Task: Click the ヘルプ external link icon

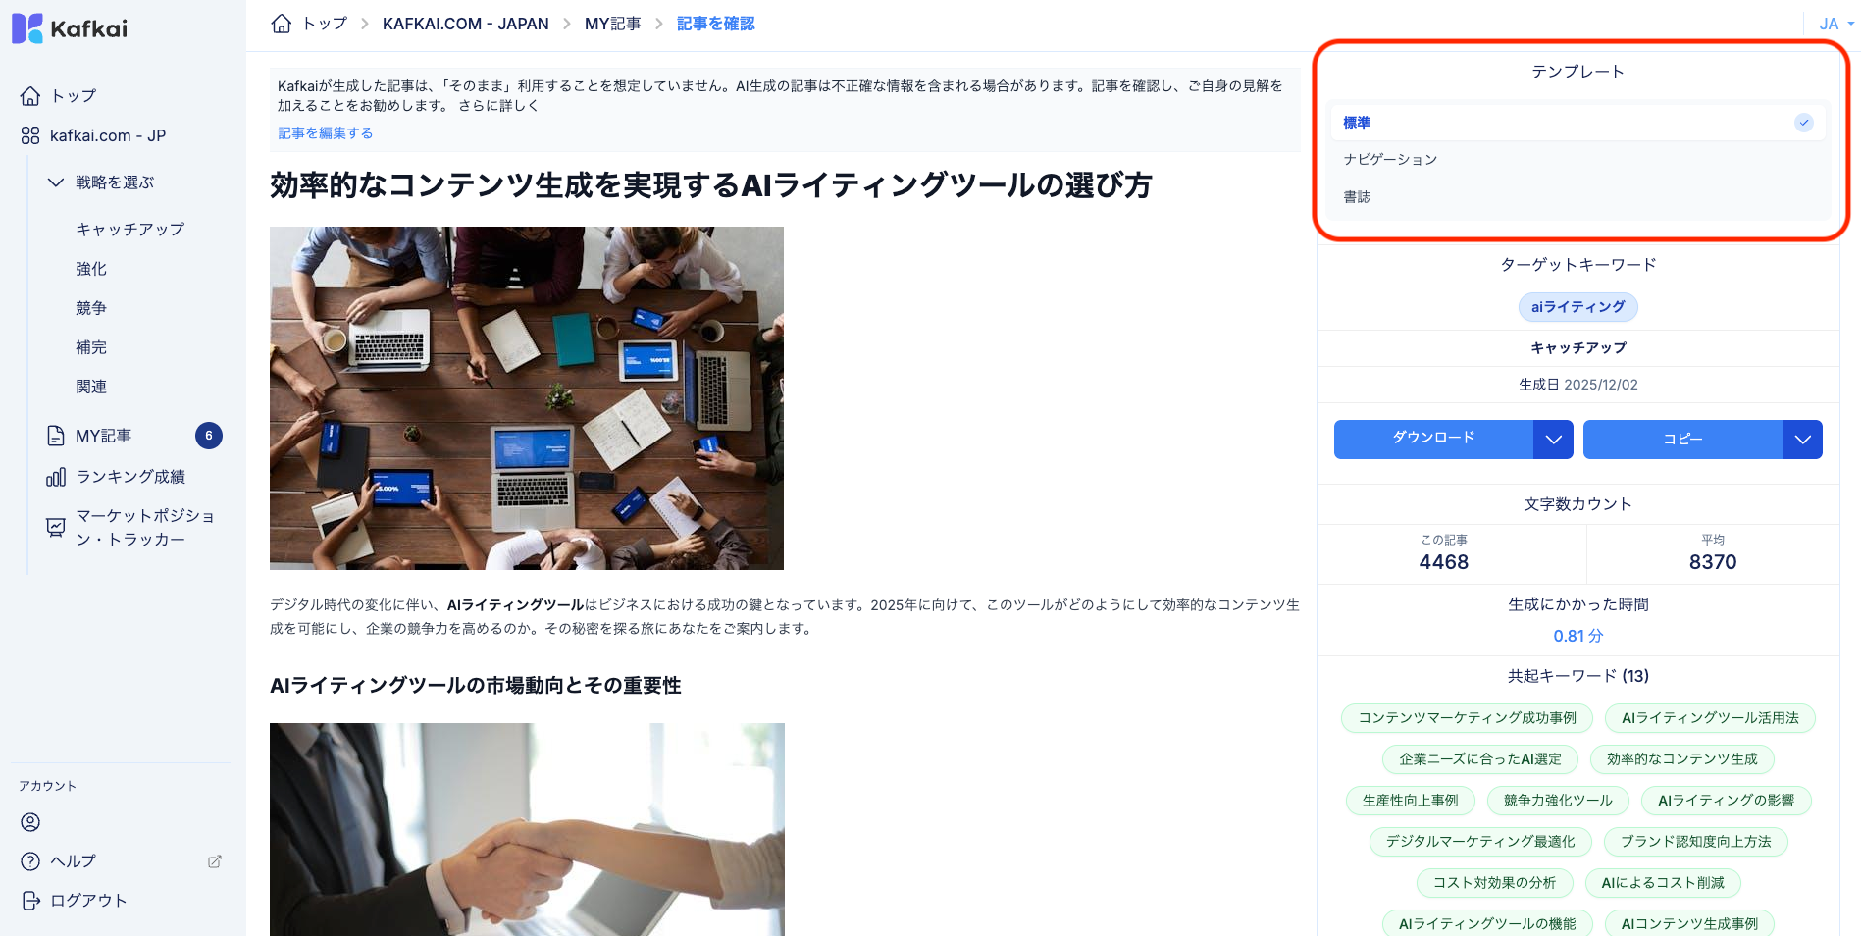Action: pyautogui.click(x=215, y=861)
